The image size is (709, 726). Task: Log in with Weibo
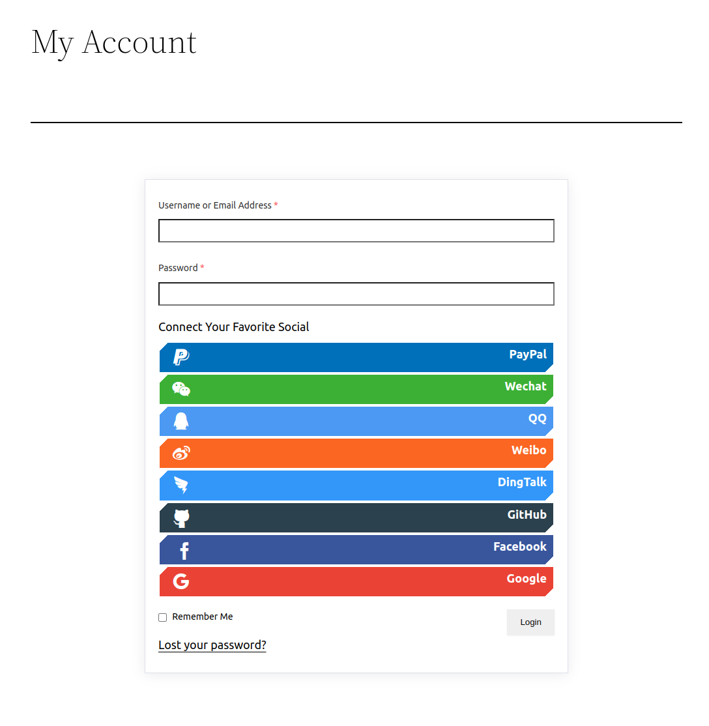356,452
